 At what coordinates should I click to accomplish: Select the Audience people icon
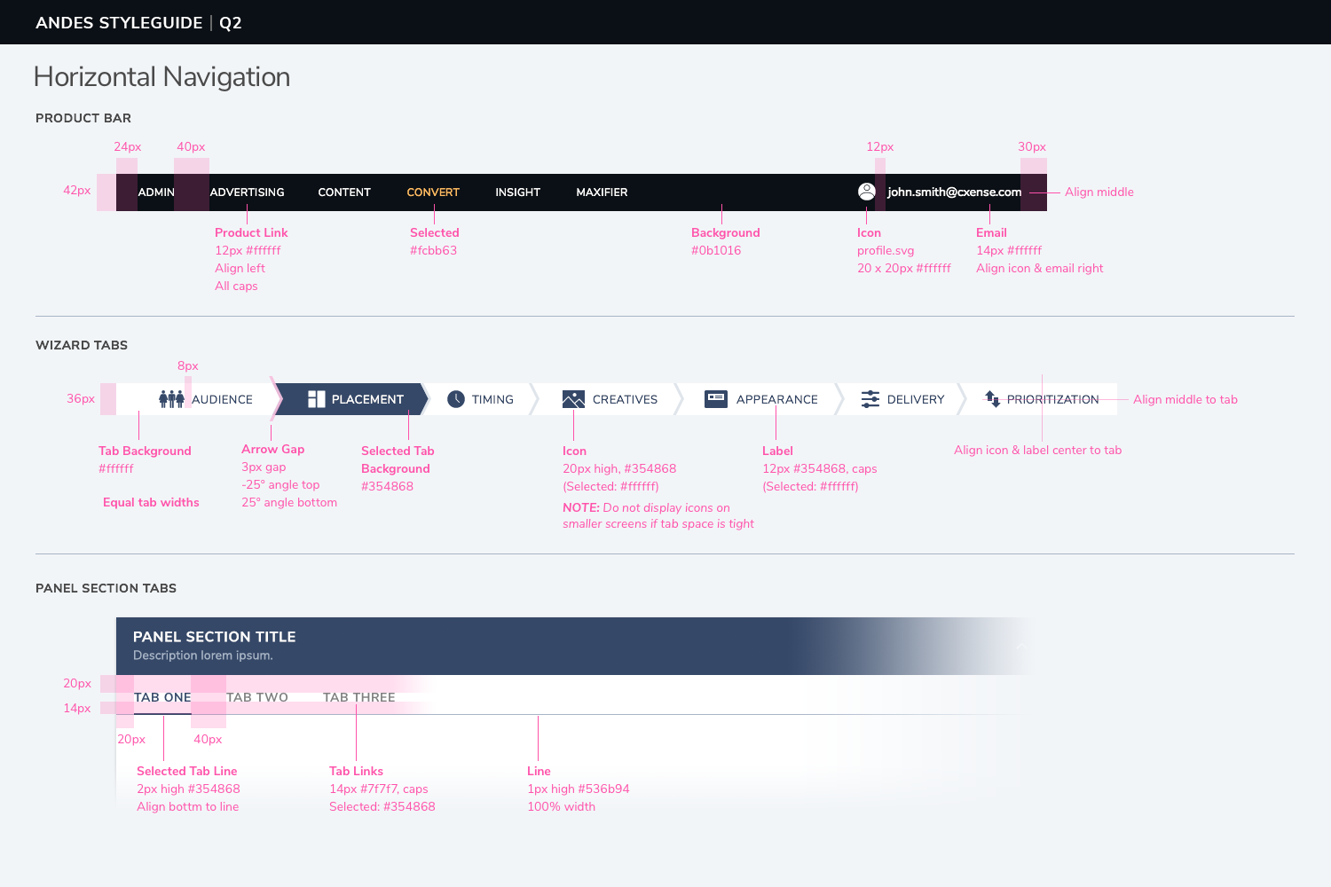click(172, 399)
